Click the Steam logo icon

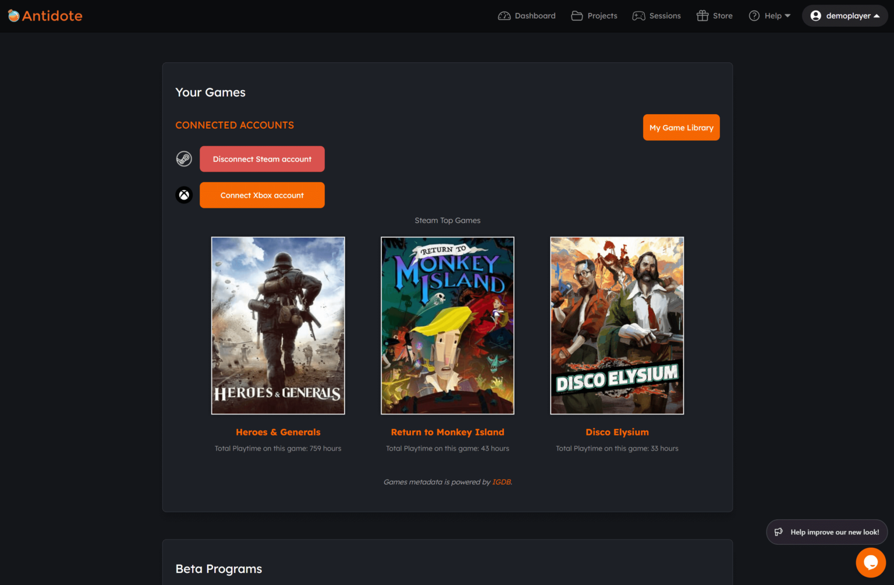pos(184,158)
